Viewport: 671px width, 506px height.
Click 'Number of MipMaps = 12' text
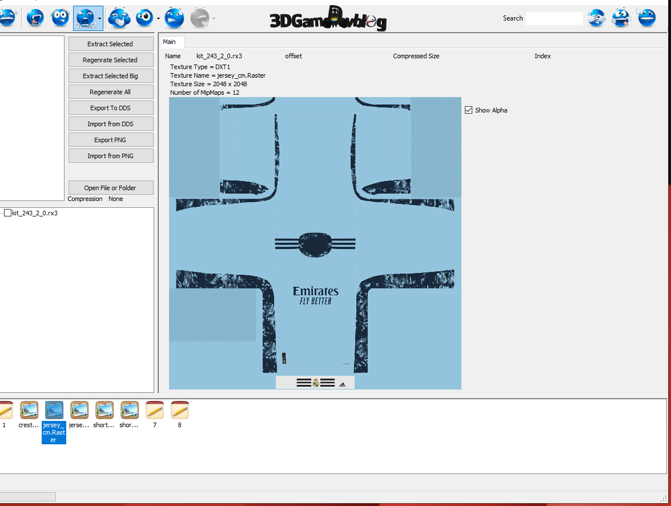coord(204,93)
